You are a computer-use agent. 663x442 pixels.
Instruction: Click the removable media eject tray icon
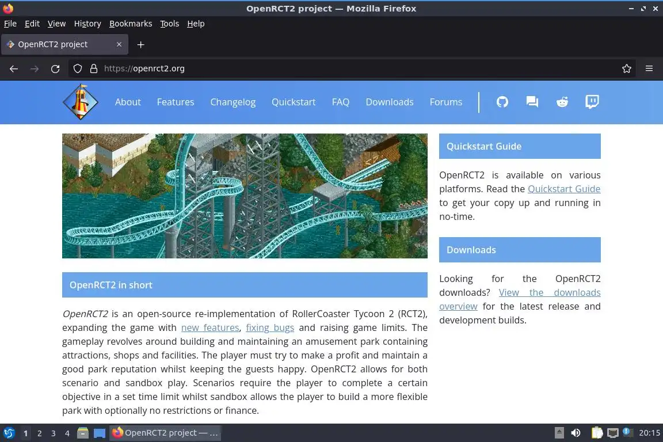point(559,433)
